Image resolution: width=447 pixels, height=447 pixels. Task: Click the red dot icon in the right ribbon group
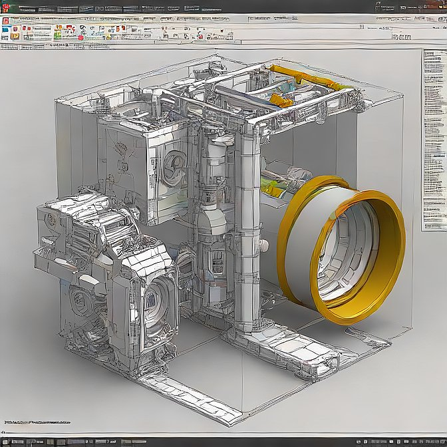(x=201, y=37)
